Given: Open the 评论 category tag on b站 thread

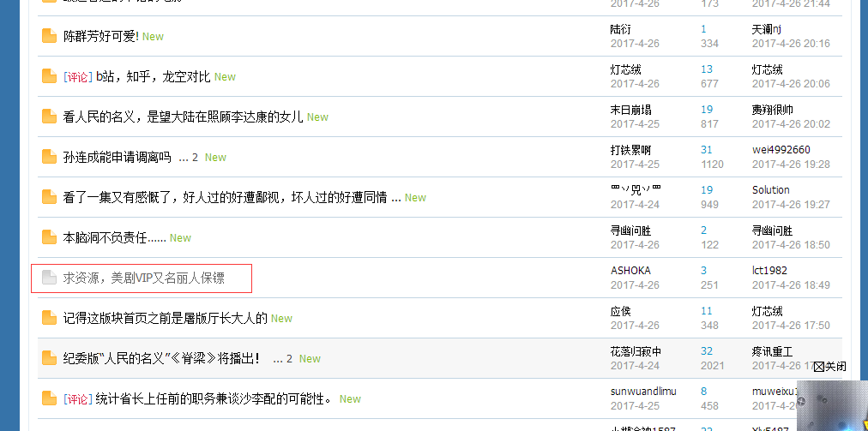Looking at the screenshot, I should (78, 77).
